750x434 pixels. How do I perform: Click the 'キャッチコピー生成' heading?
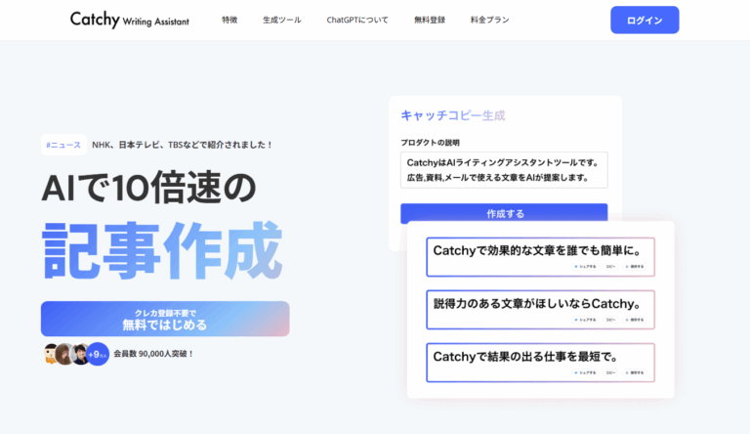(452, 115)
